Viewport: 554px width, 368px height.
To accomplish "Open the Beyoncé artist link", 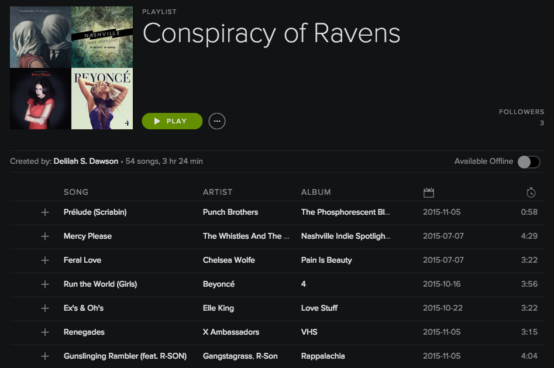I will [x=219, y=284].
